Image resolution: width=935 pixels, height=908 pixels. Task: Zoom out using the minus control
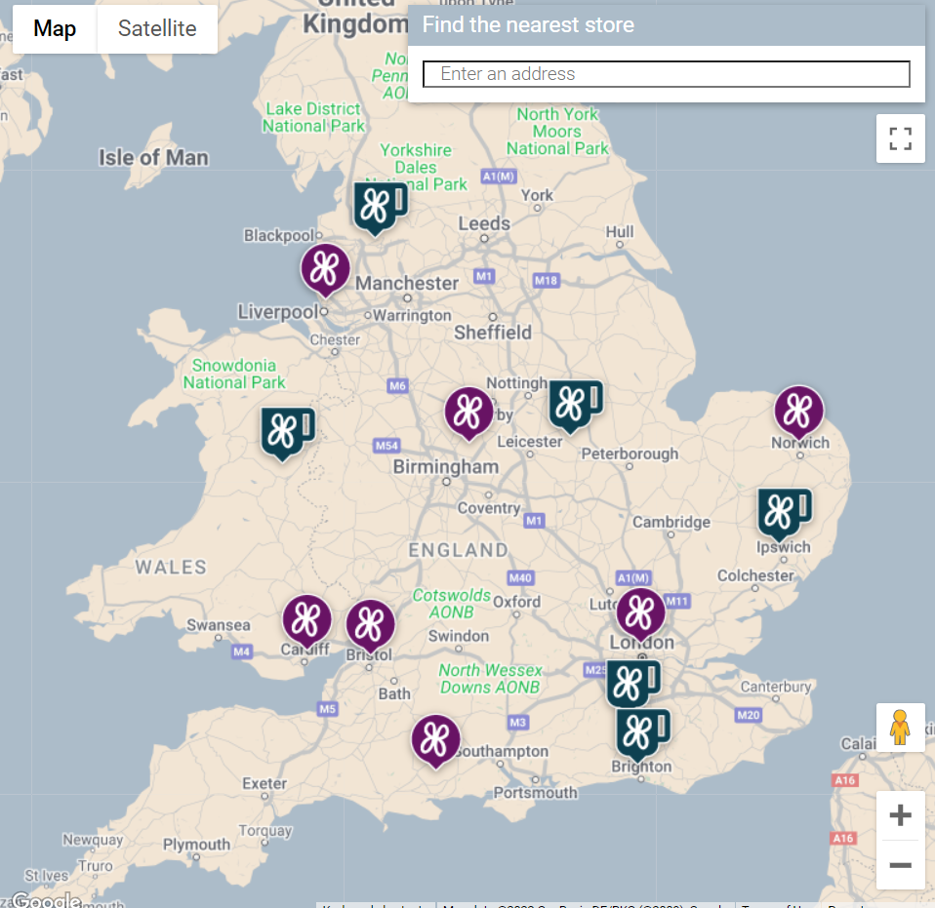899,864
